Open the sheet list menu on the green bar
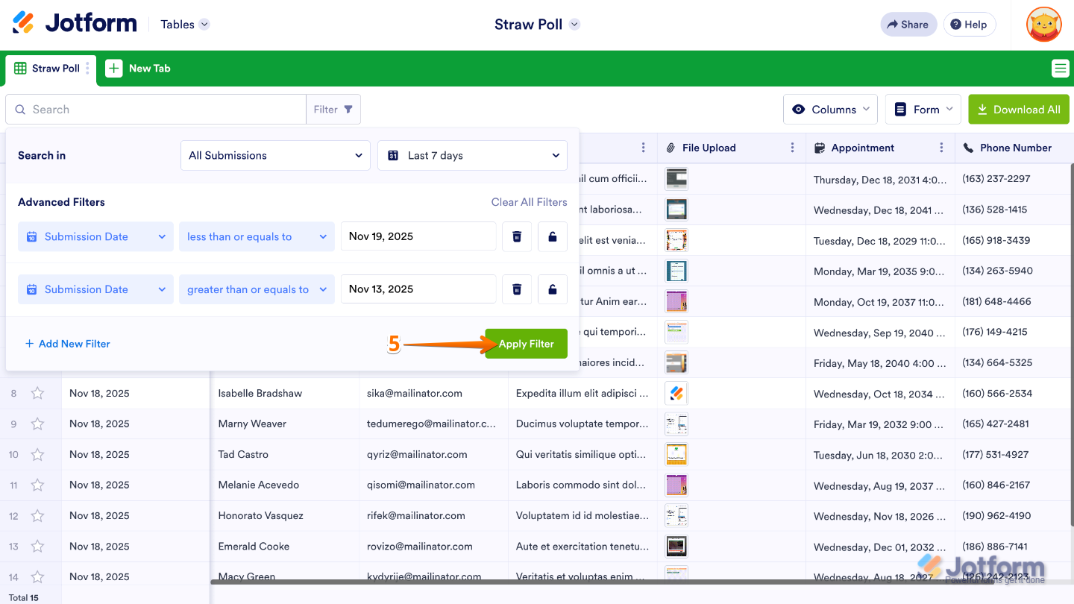Screen dimensions: 1074x604 tap(1060, 68)
